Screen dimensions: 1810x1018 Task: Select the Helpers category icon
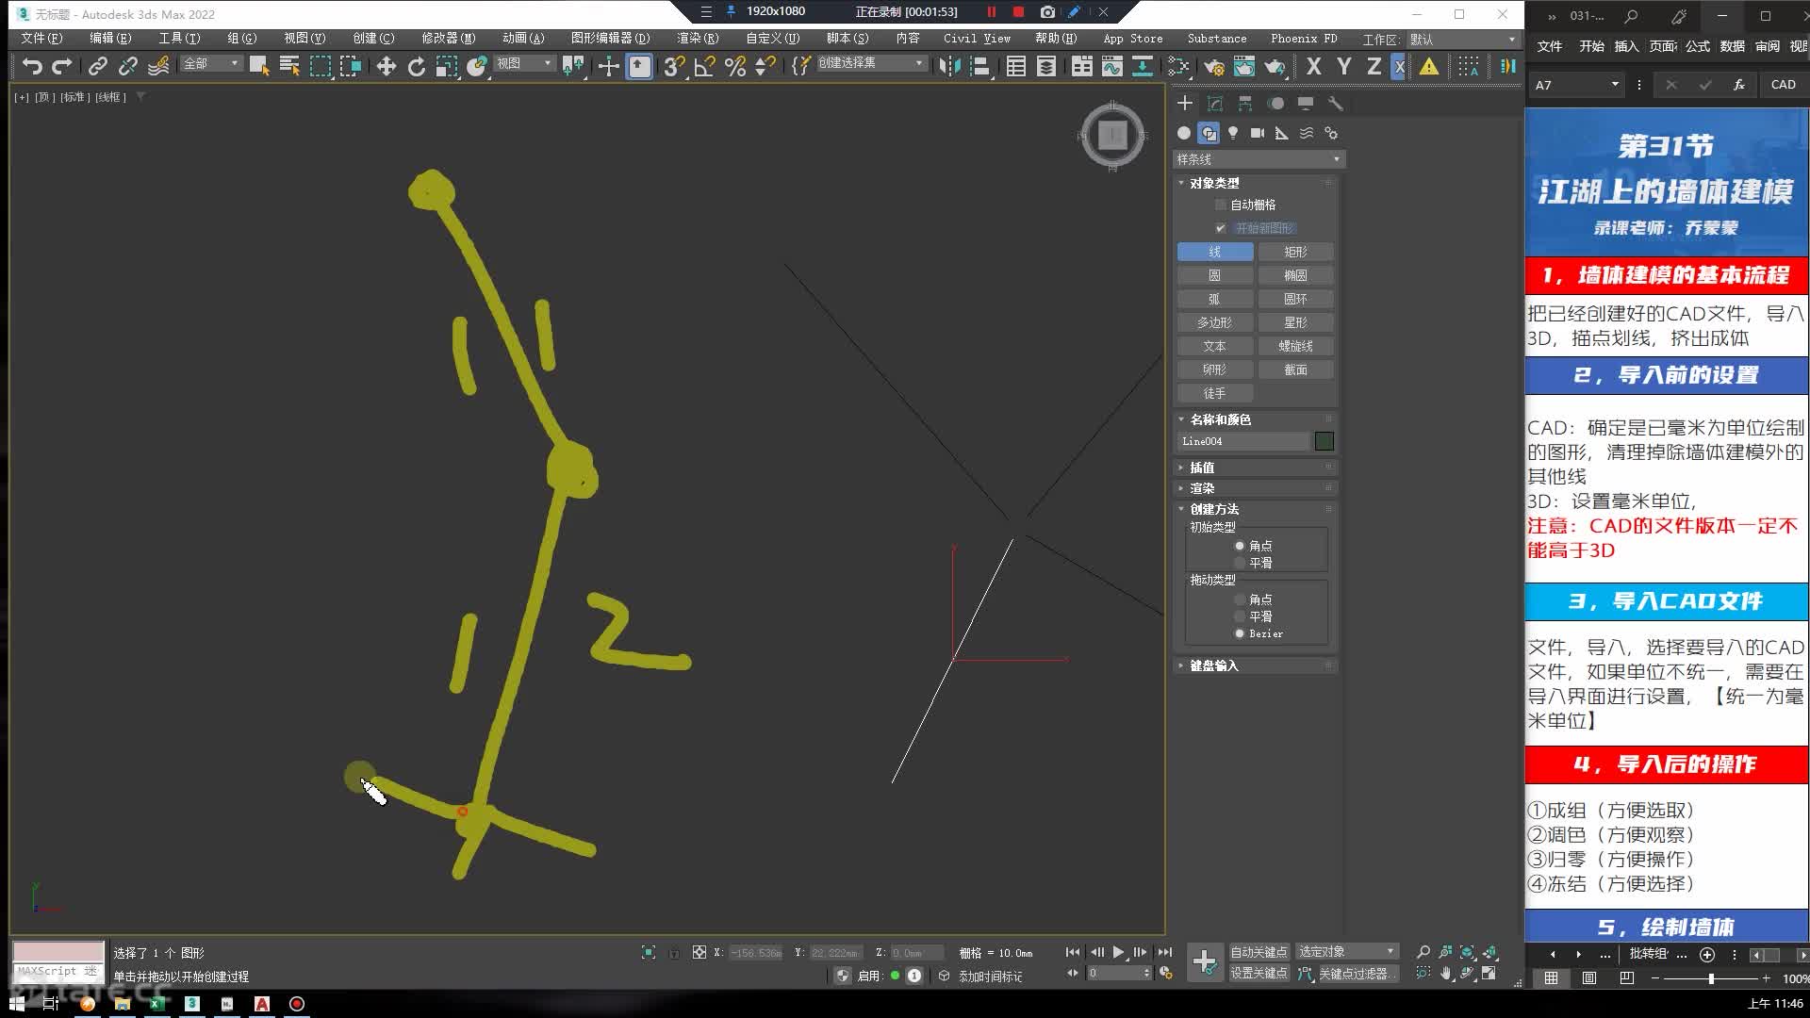(1282, 133)
